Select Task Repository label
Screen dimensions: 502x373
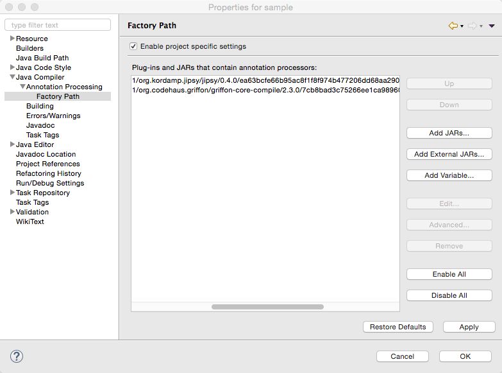[x=43, y=193]
